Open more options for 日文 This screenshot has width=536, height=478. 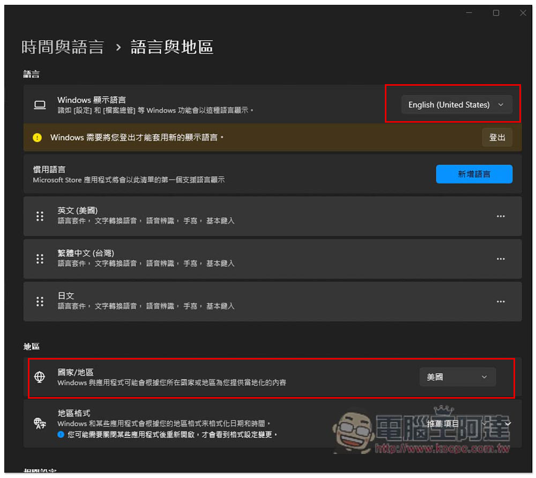point(501,302)
